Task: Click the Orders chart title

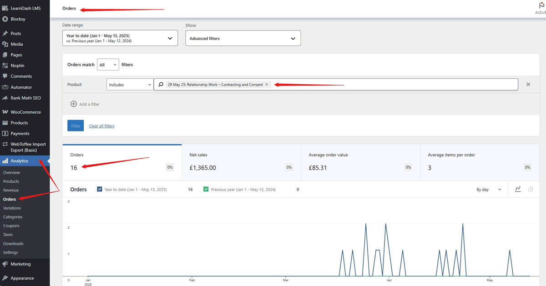Action: 78,189
